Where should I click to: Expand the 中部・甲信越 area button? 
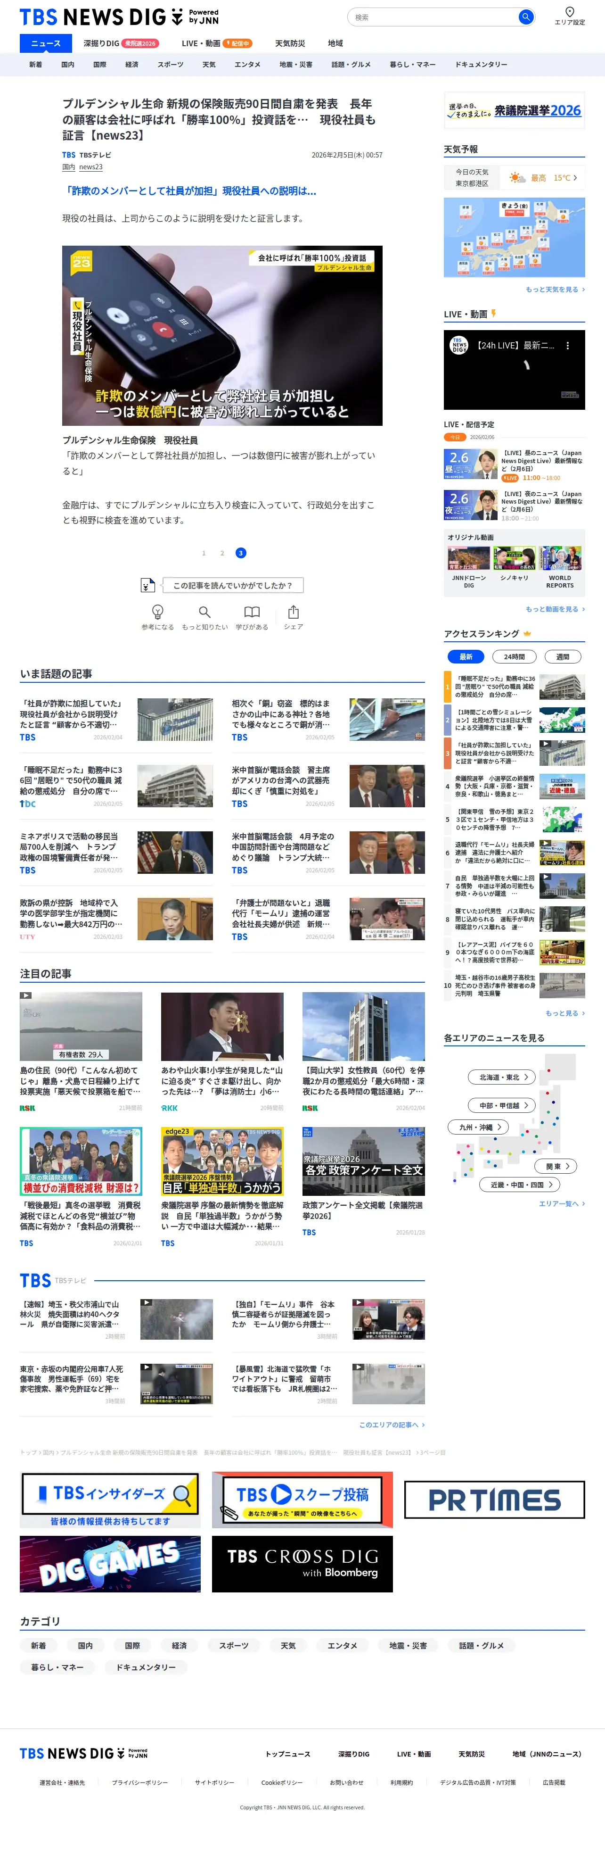(503, 1105)
